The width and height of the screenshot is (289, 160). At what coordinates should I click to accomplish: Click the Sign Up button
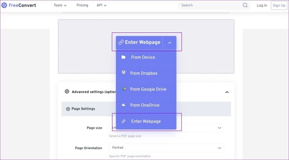pyautogui.click(x=279, y=5)
